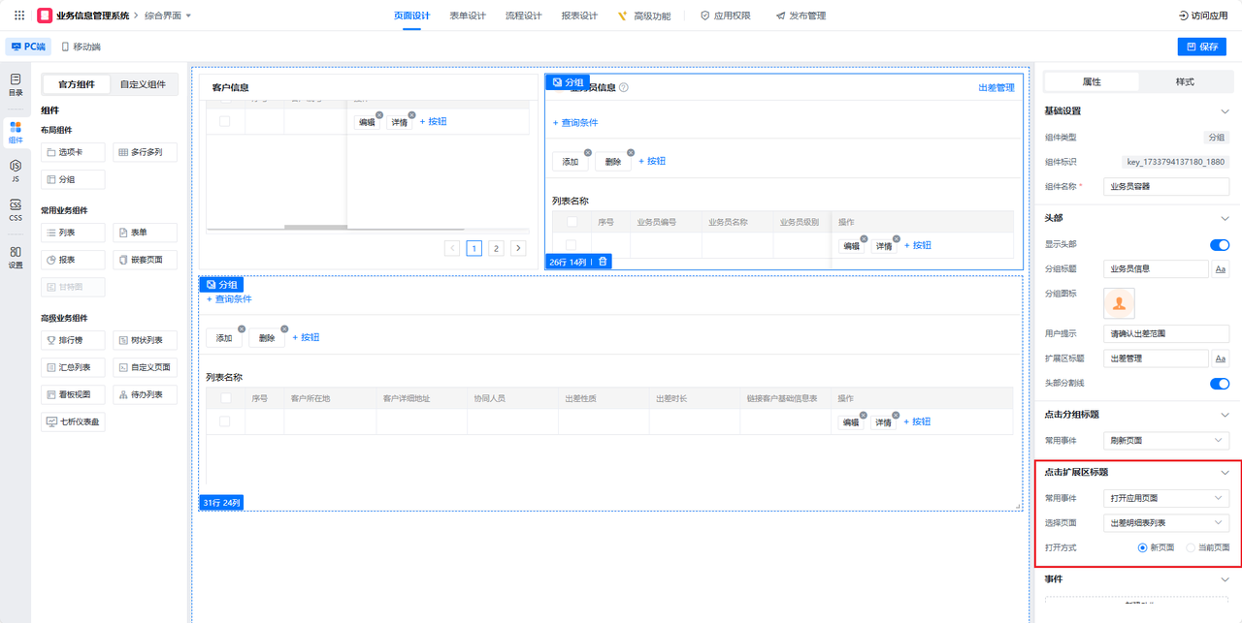Toggle the 显示头部 switch
The image size is (1242, 623).
(x=1219, y=245)
